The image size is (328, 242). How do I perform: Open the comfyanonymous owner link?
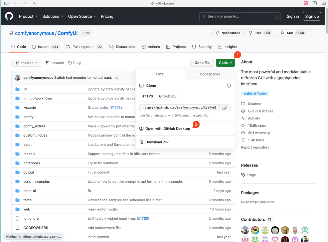click(x=34, y=33)
